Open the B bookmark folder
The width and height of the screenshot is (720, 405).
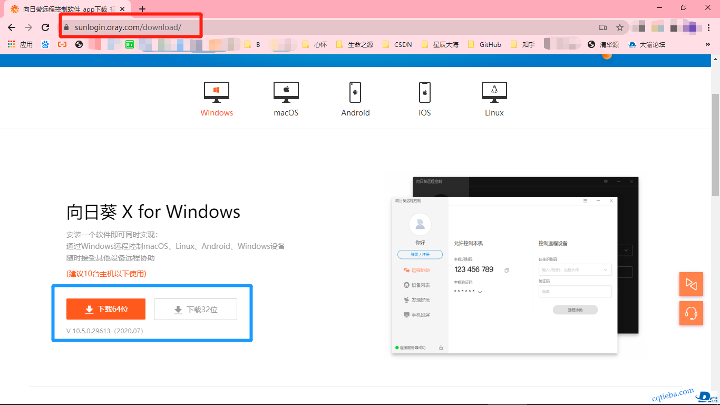pyautogui.click(x=253, y=45)
